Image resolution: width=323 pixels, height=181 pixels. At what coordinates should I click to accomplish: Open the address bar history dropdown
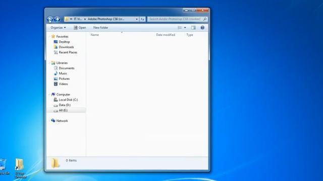tap(137, 19)
